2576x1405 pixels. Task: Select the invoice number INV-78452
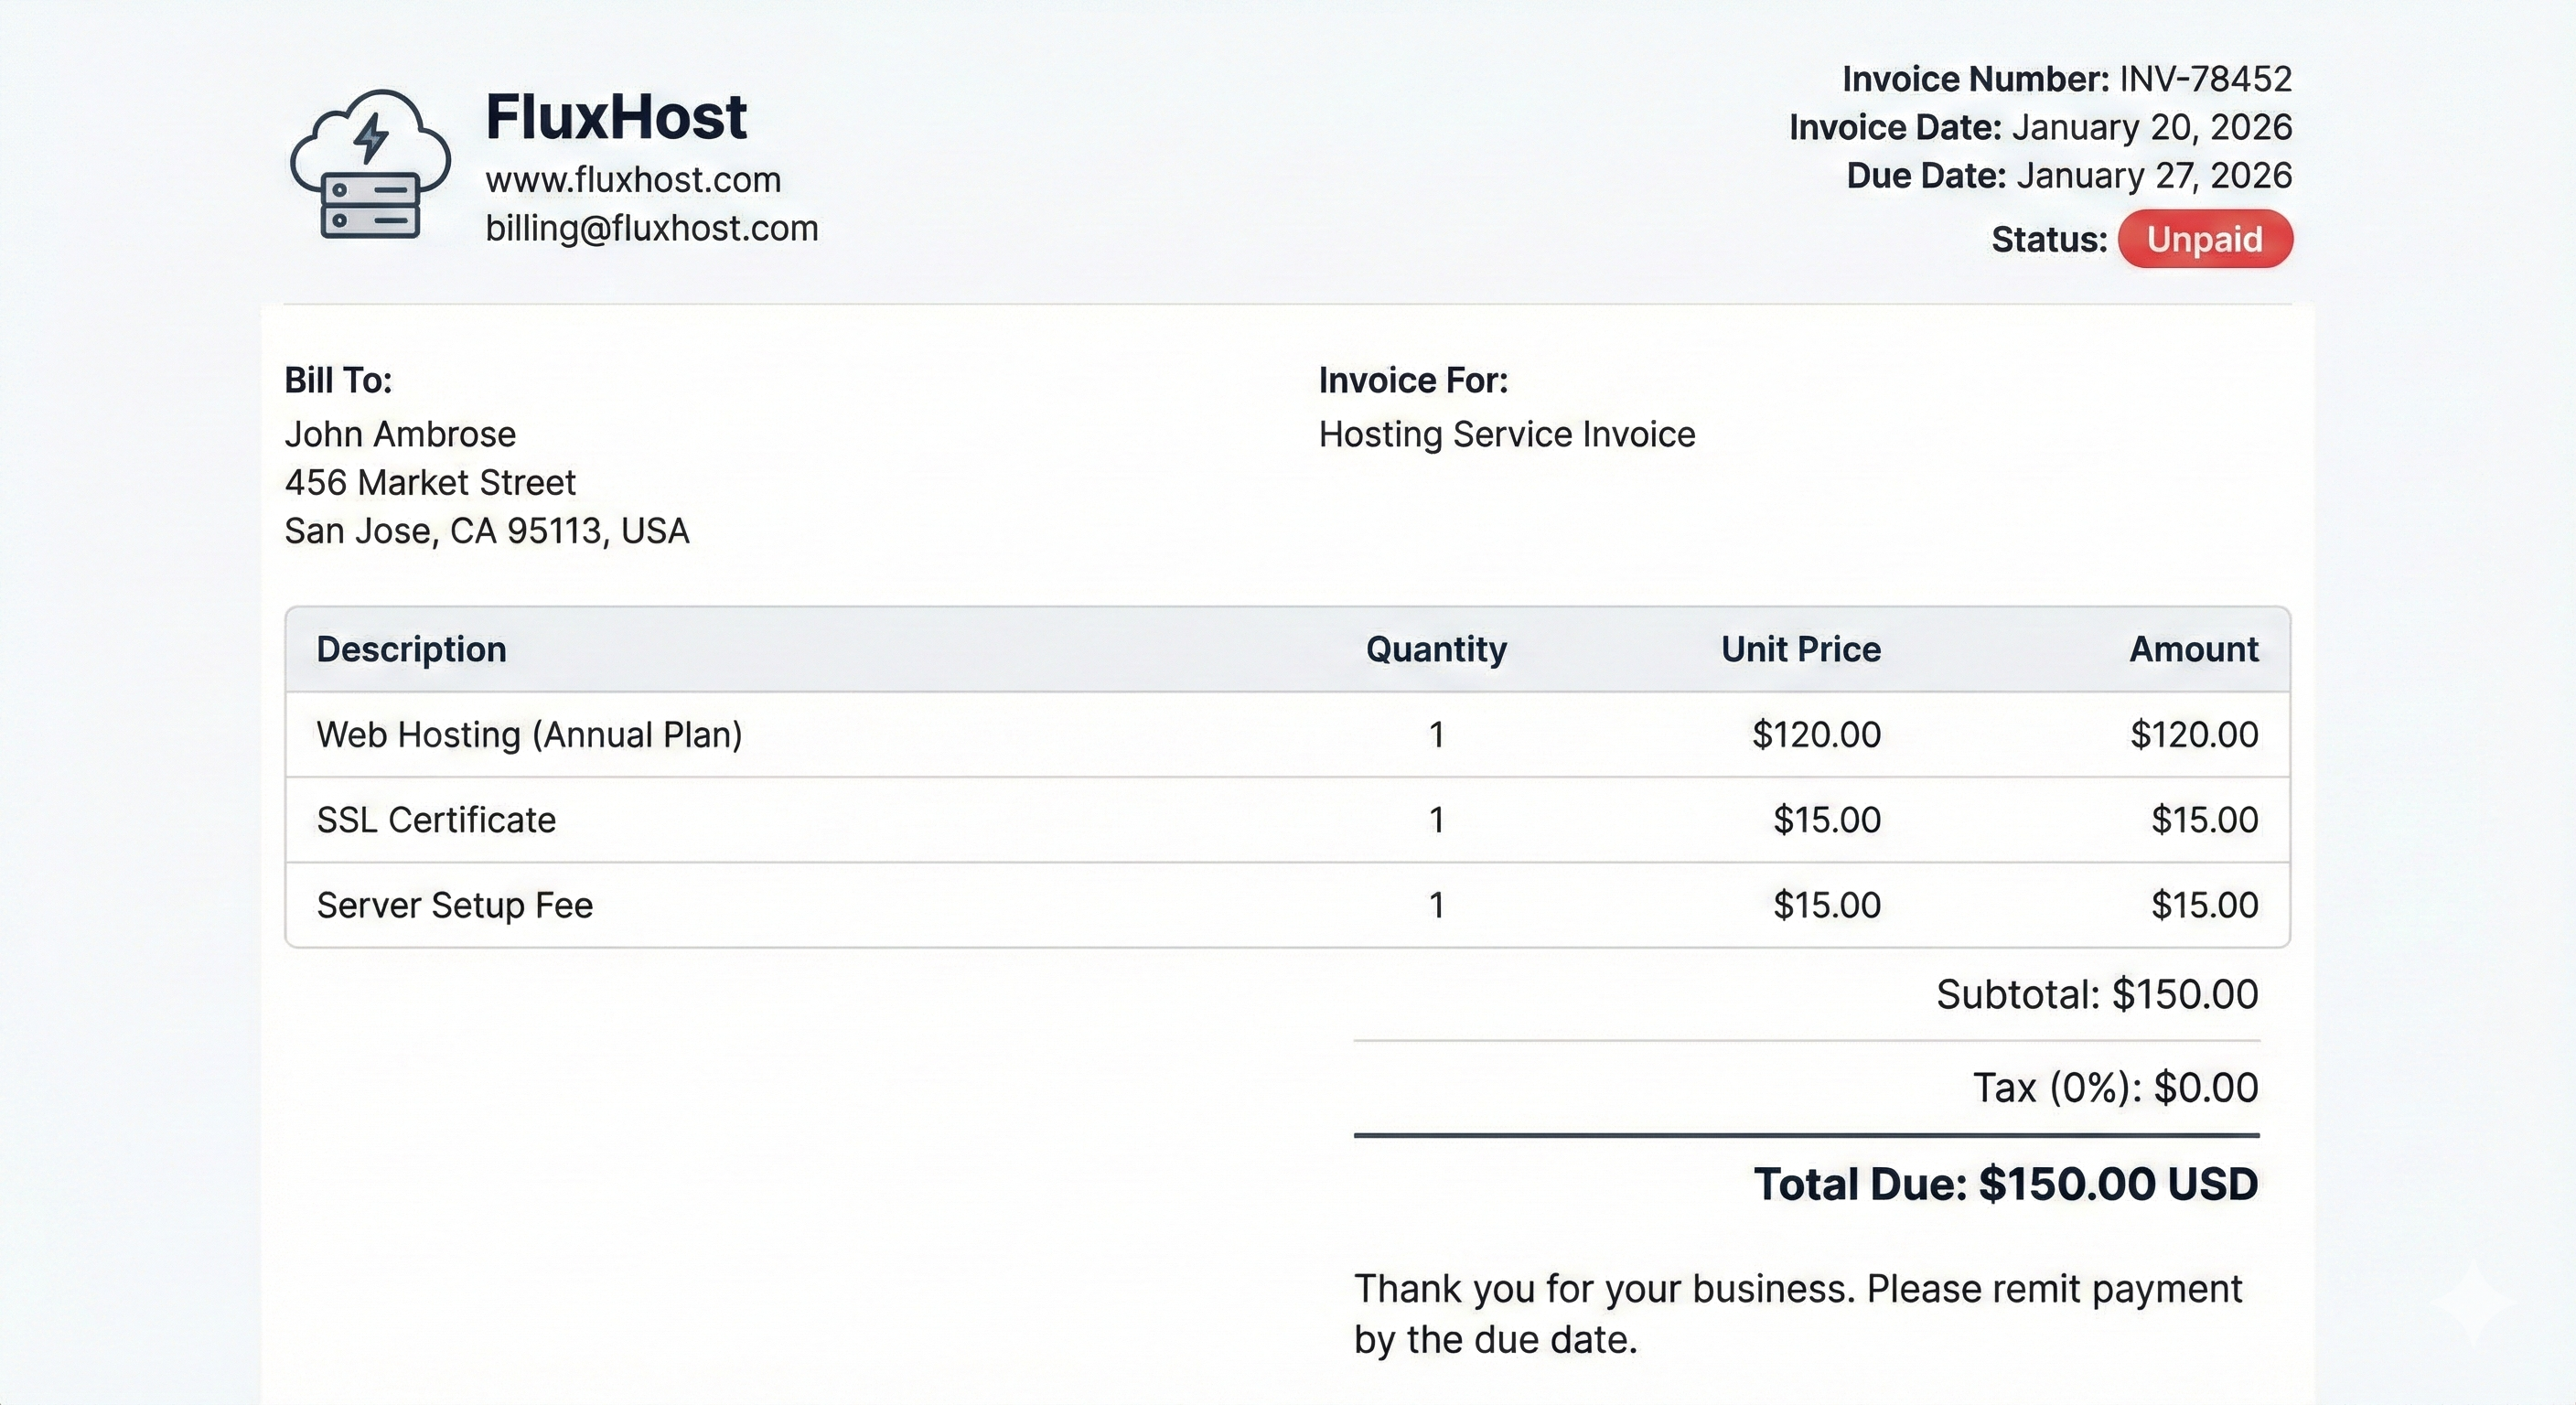point(2205,79)
